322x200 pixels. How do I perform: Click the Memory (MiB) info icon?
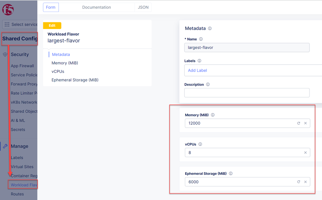213,115
